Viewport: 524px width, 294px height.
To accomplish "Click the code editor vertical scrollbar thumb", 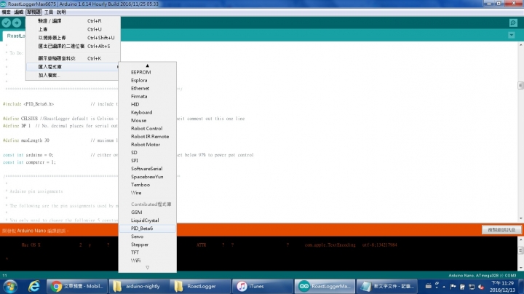I will tap(520, 85).
